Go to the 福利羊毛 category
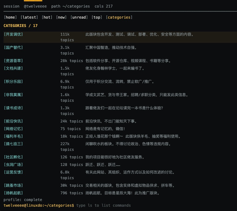Screen dimensions: 237x211 coord(13,136)
